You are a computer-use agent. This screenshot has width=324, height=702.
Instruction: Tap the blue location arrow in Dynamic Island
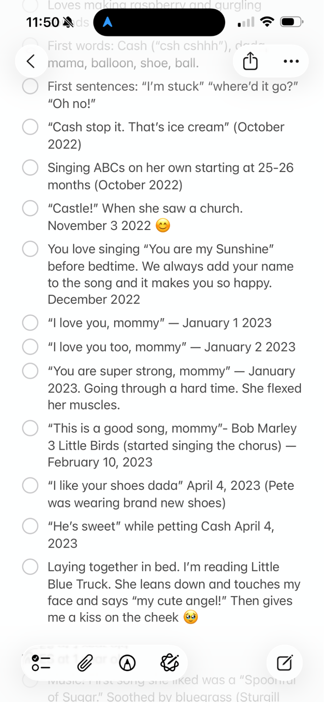click(x=107, y=22)
